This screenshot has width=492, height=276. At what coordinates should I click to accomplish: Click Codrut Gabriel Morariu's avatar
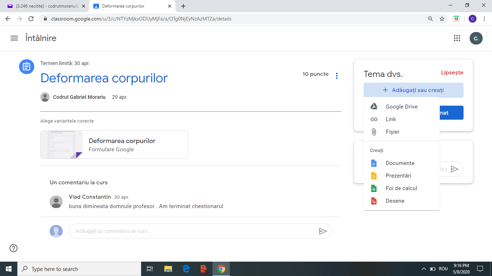[x=45, y=97]
